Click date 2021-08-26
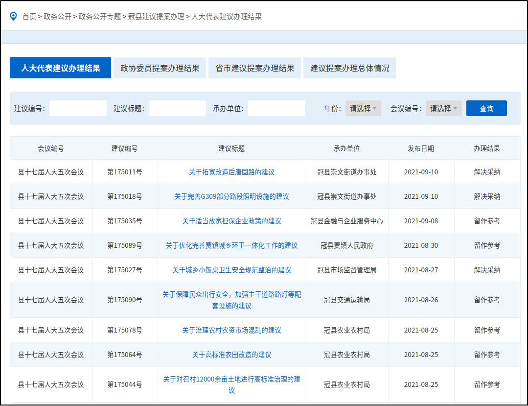 click(421, 300)
